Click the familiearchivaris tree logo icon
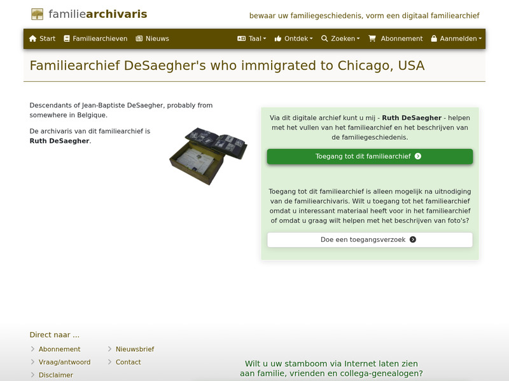The height and width of the screenshot is (381, 509). (x=38, y=14)
